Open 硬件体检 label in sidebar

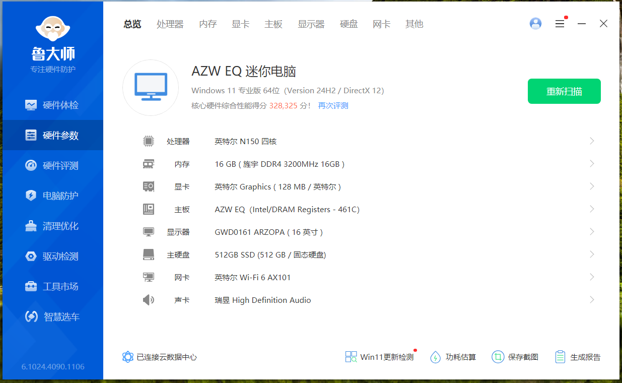click(61, 105)
